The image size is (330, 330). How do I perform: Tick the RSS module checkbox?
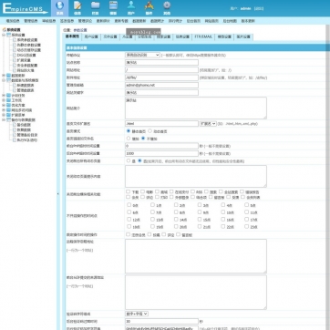tap(192, 191)
